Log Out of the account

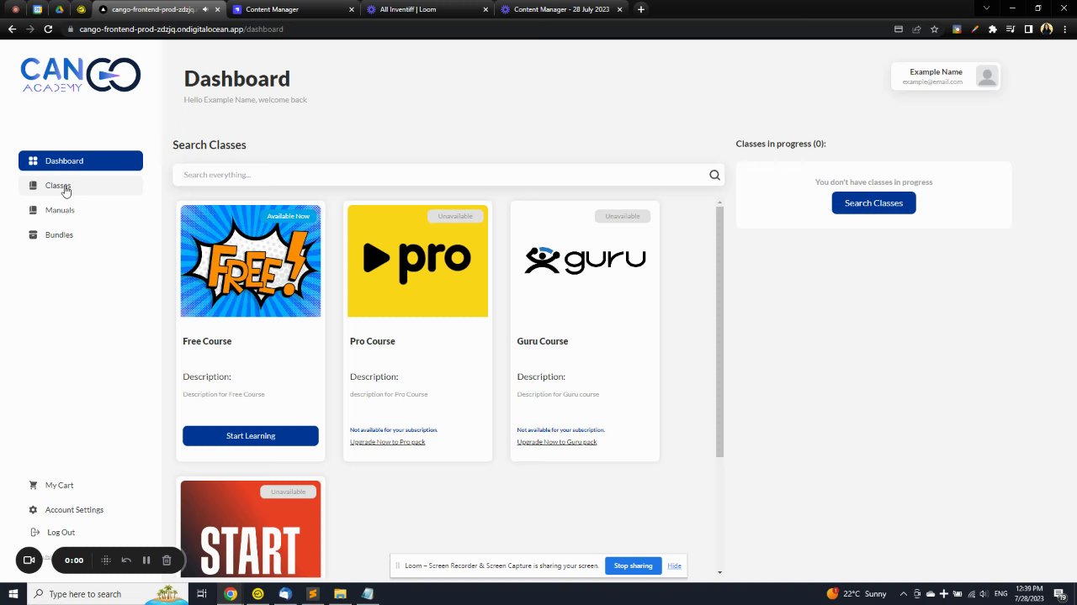(61, 532)
